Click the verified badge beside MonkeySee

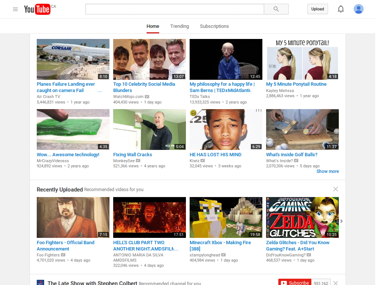[138, 160]
